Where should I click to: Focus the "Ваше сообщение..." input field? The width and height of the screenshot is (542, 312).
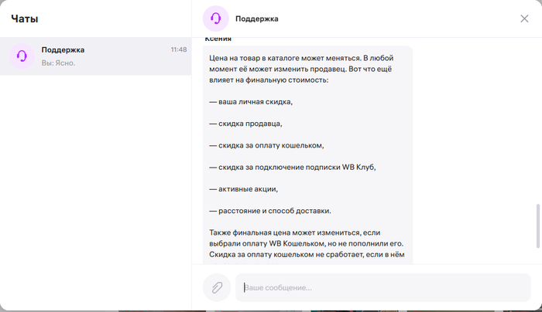click(x=382, y=287)
